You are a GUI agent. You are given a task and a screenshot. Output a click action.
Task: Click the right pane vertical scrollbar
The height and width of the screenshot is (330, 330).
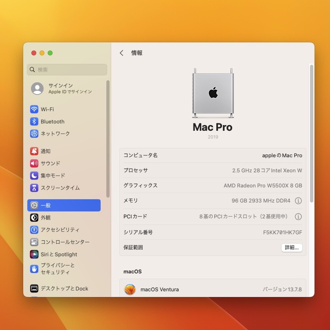pyautogui.click(x=312, y=134)
